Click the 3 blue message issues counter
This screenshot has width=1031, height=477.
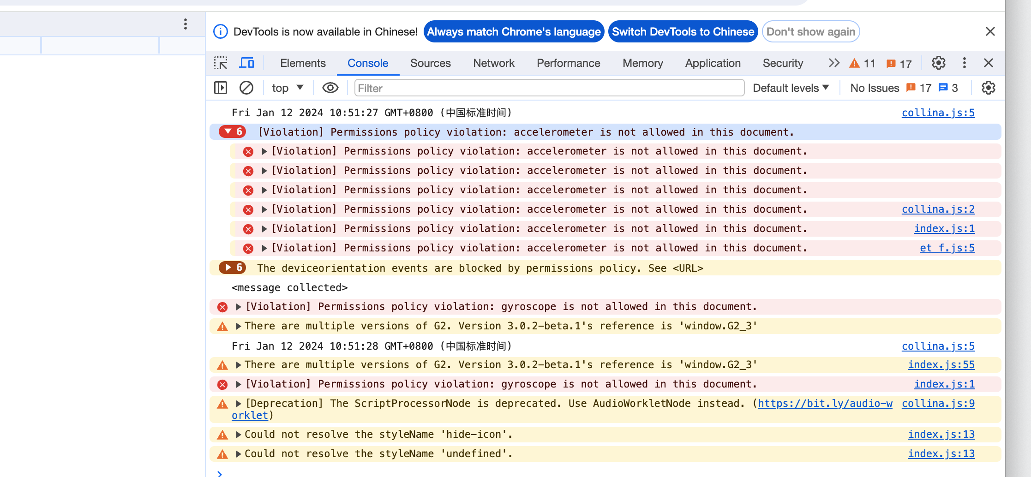[x=949, y=88]
